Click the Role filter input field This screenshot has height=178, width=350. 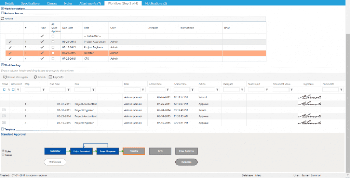coord(82,90)
